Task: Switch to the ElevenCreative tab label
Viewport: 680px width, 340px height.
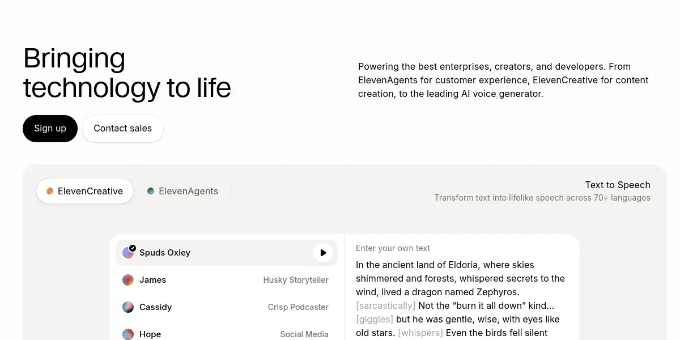Action: point(90,191)
